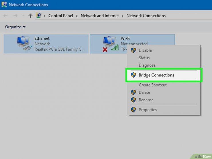This screenshot has height=159, width=212.
Task: Expand chevron after Control Panel breadcrumb
Action: coord(77,16)
